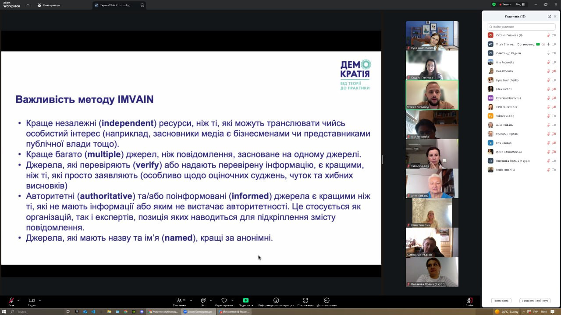Click Iuliia Pachos's muted microphone icon

point(548,89)
